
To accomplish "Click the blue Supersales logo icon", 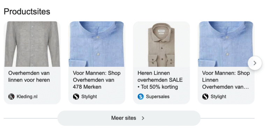I will [x=141, y=96].
